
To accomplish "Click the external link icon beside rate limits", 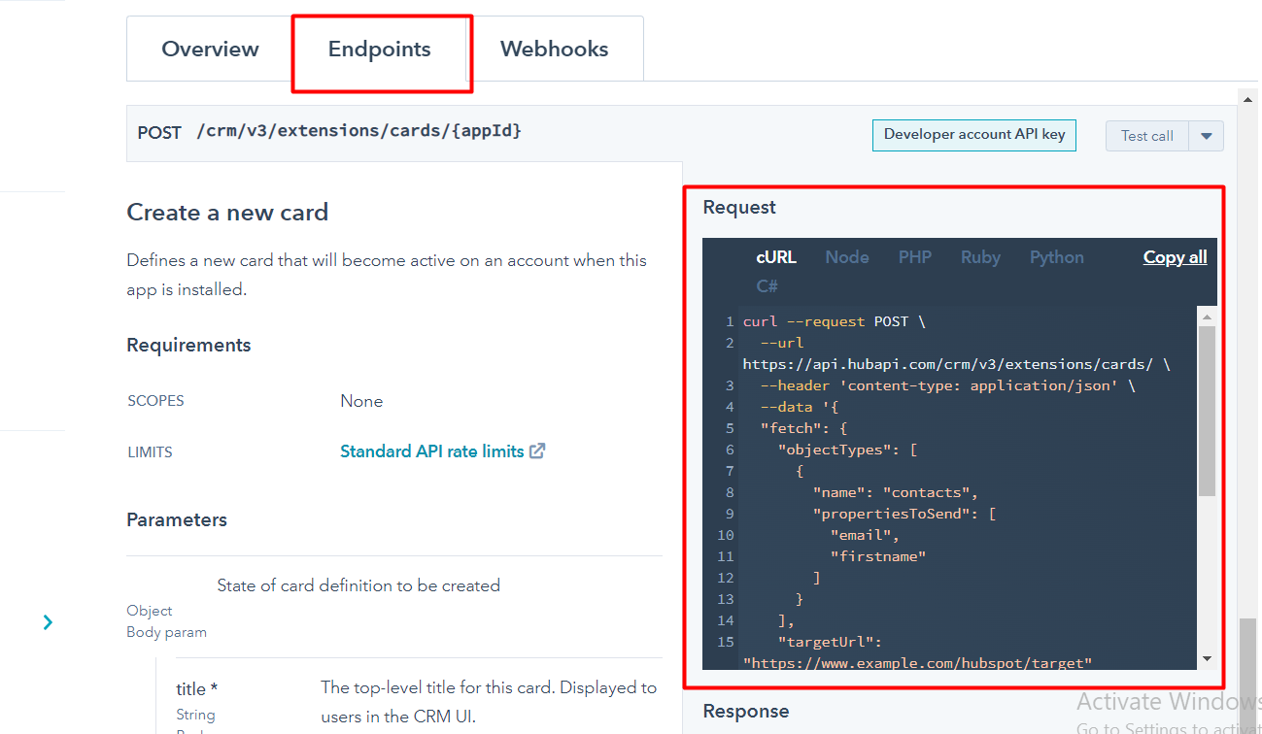I will [x=539, y=450].
